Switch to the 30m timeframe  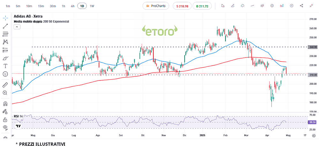point(53,6)
